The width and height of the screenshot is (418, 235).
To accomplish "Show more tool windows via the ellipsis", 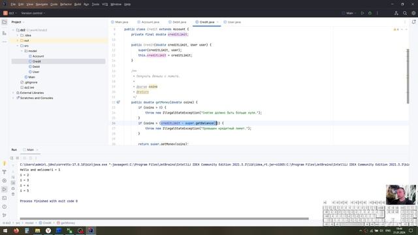I will click(5, 42).
